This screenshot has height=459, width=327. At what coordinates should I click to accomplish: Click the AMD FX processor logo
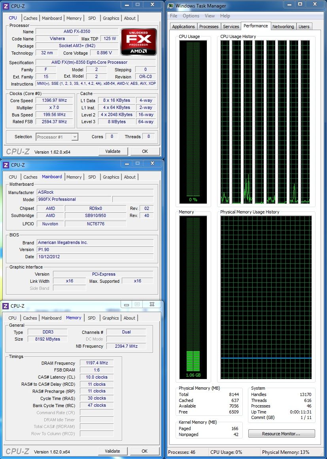[138, 42]
